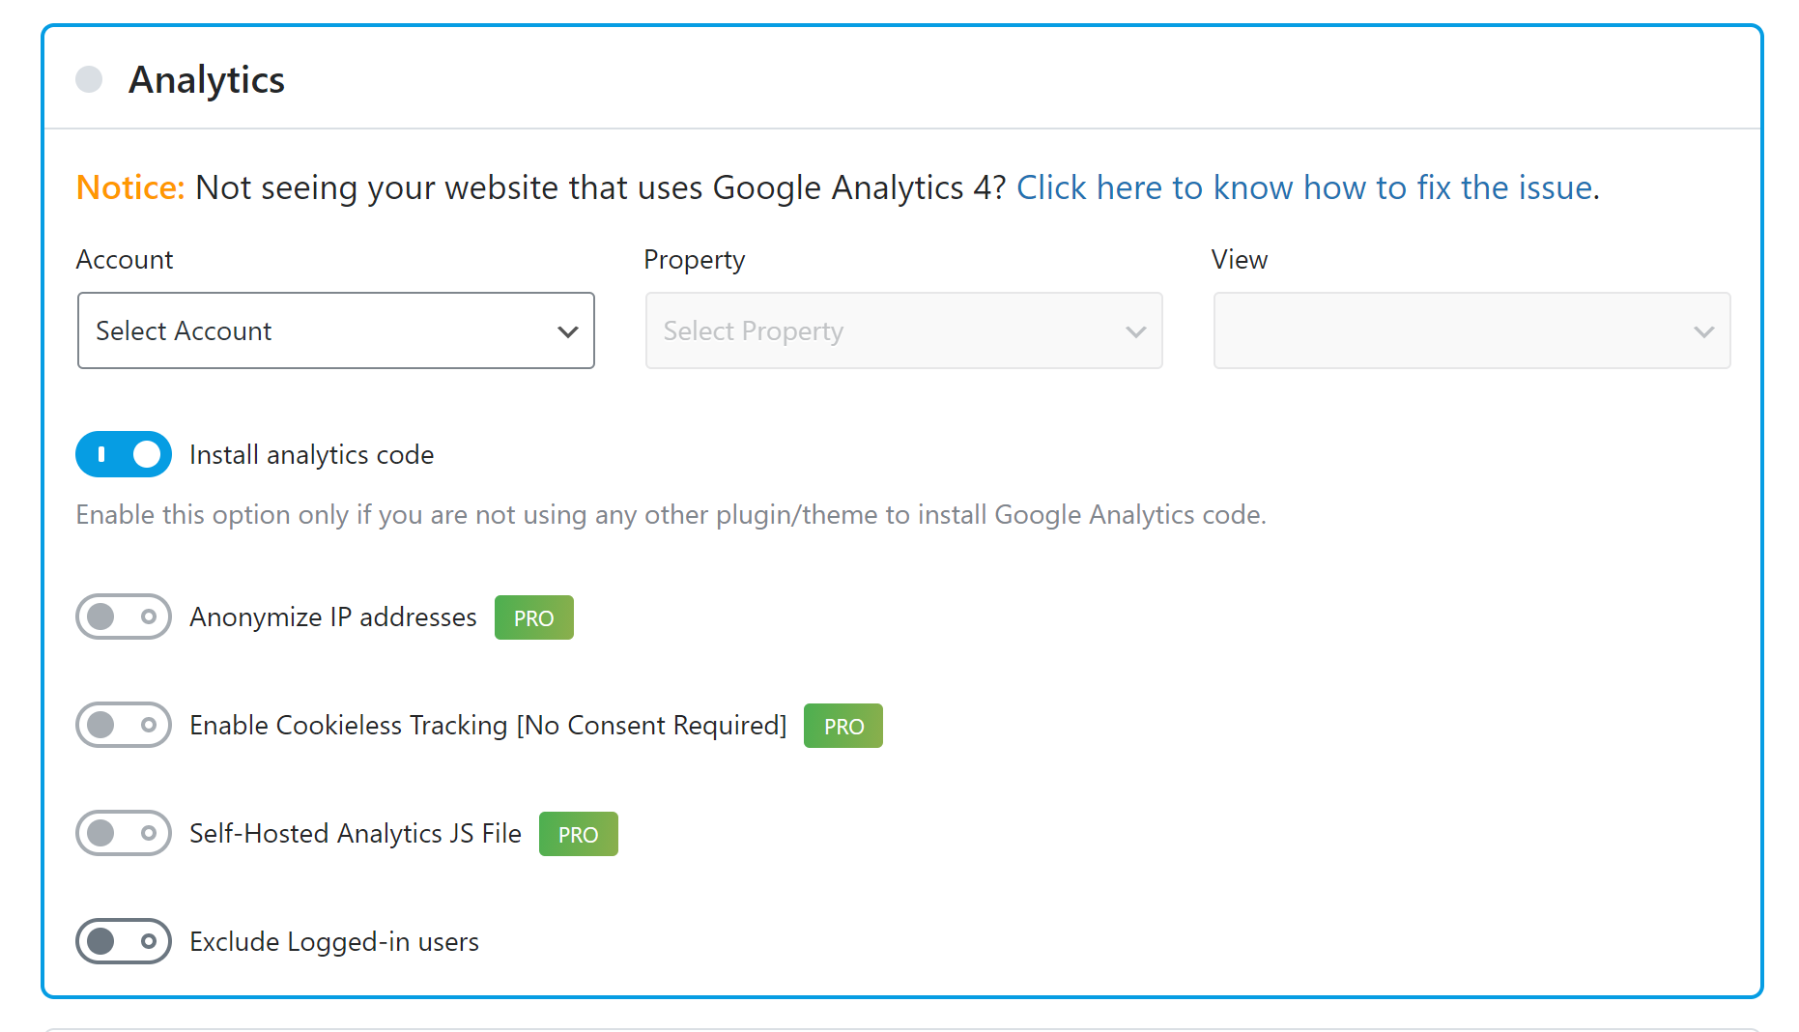
Task: Click the PRO badge beside Cookieless Tracking
Action: (x=842, y=726)
